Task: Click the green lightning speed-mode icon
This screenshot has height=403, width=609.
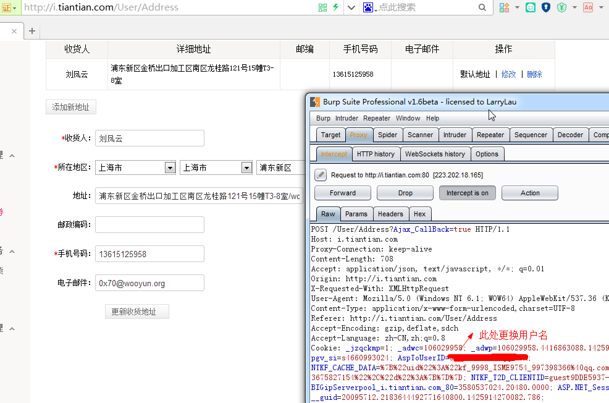Action: pyautogui.click(x=335, y=7)
